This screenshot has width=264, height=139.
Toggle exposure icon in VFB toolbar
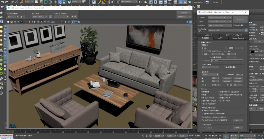click(x=62, y=22)
